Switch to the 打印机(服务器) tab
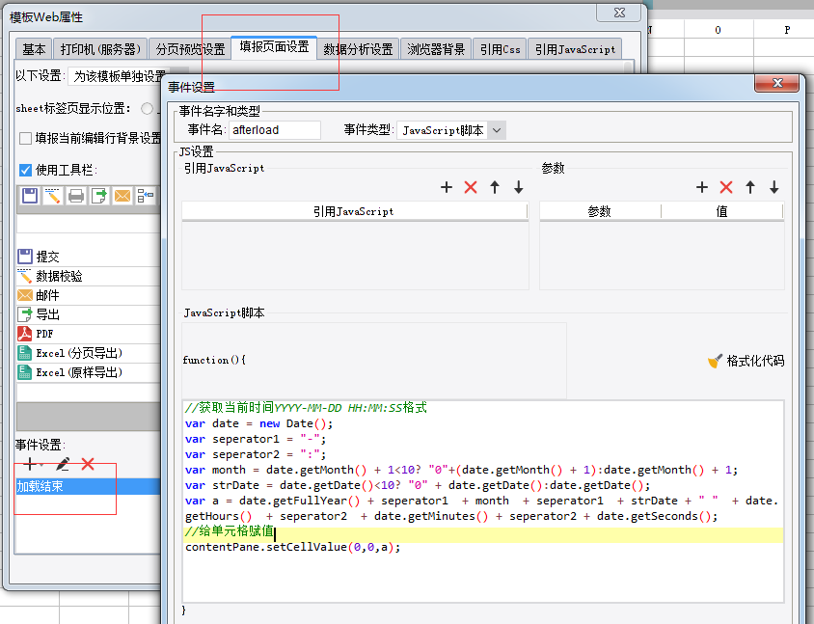The width and height of the screenshot is (814, 624). [100, 49]
